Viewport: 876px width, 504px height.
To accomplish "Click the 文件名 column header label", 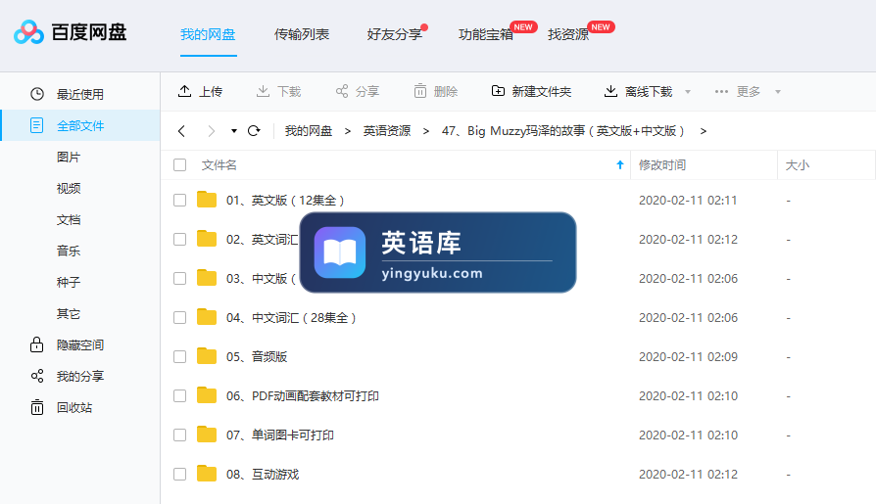I will [219, 165].
